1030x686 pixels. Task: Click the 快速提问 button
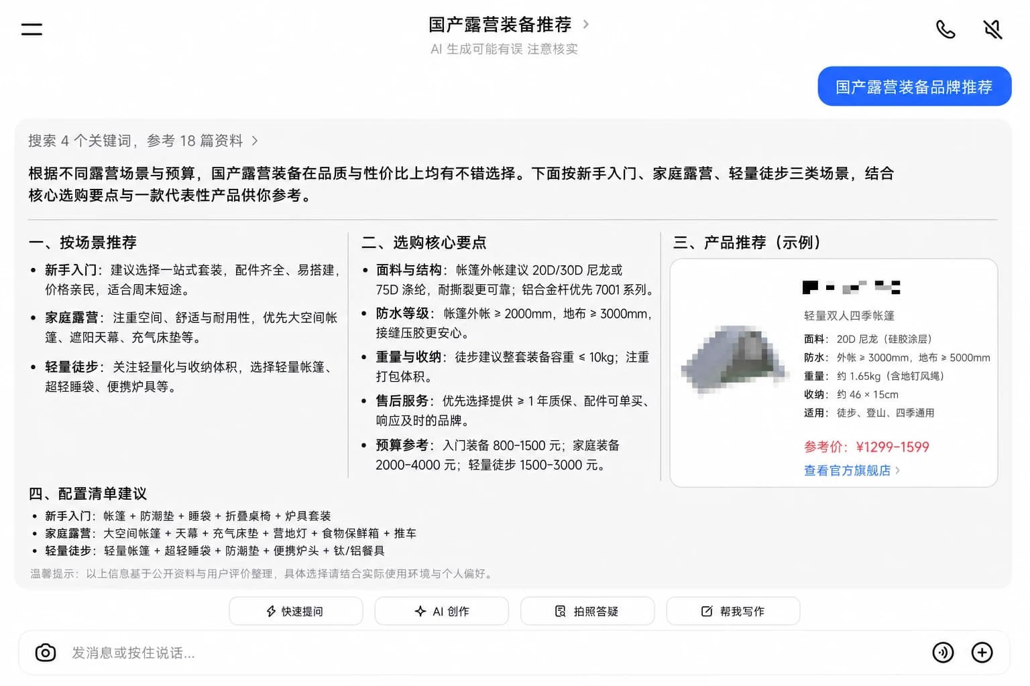[x=296, y=611]
